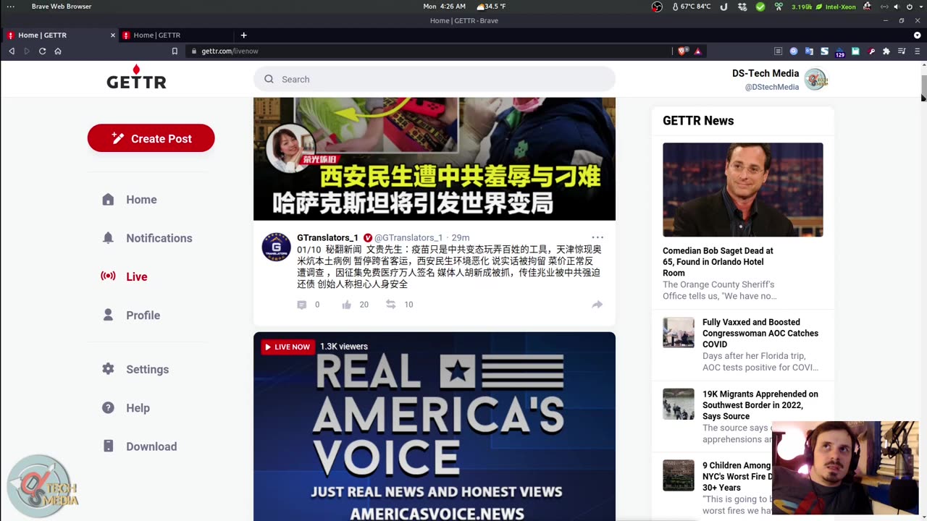Open AOC Catches COVID headline
Image resolution: width=927 pixels, height=521 pixels.
[x=760, y=333]
